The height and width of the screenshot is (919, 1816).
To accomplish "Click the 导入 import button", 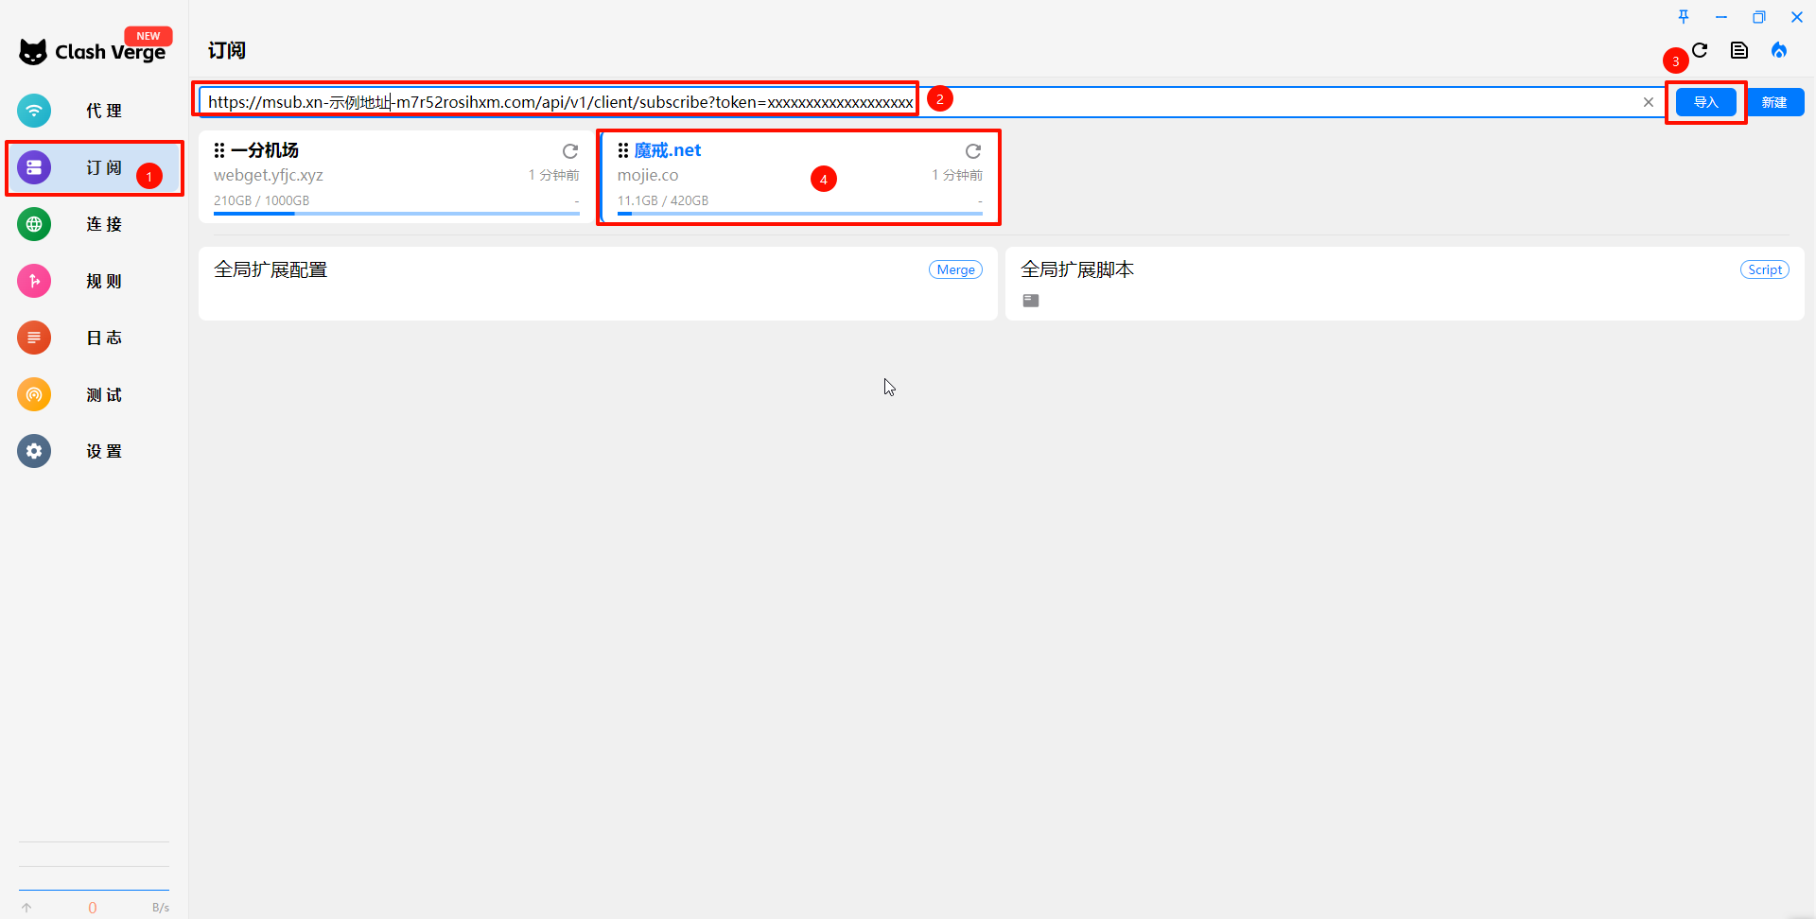I will (1705, 102).
